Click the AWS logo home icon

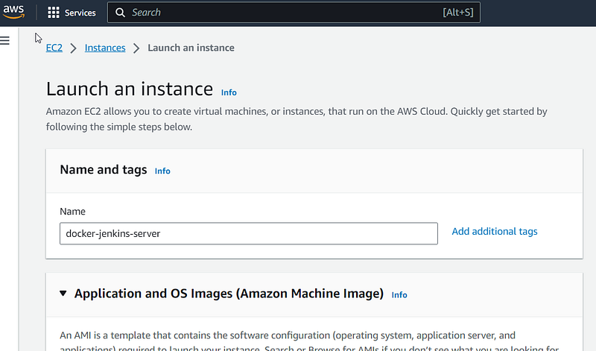point(13,12)
